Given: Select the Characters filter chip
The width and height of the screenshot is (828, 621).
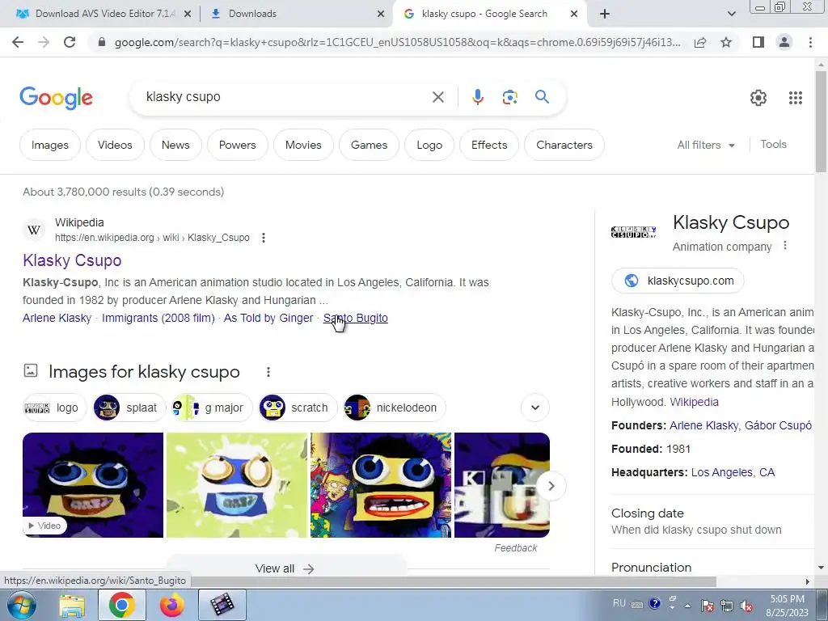Looking at the screenshot, I should pyautogui.click(x=564, y=145).
